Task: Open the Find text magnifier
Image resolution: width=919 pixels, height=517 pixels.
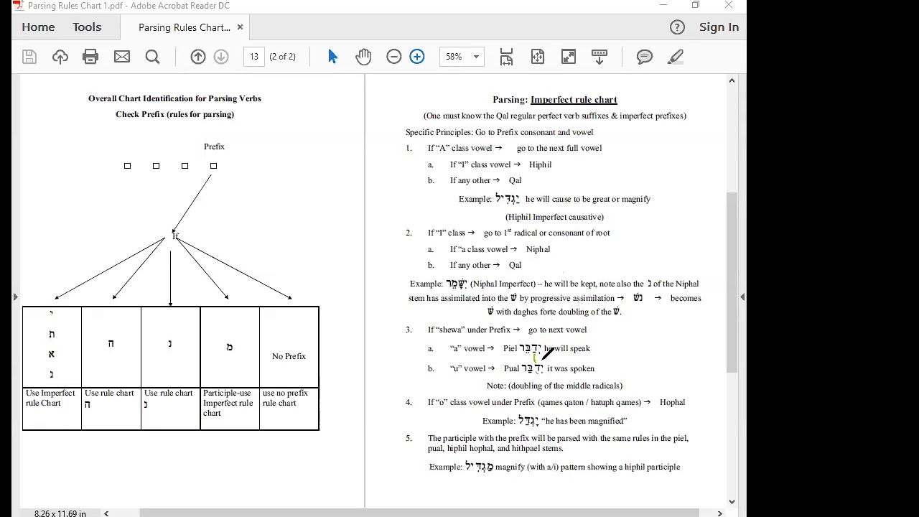Action: [x=152, y=57]
